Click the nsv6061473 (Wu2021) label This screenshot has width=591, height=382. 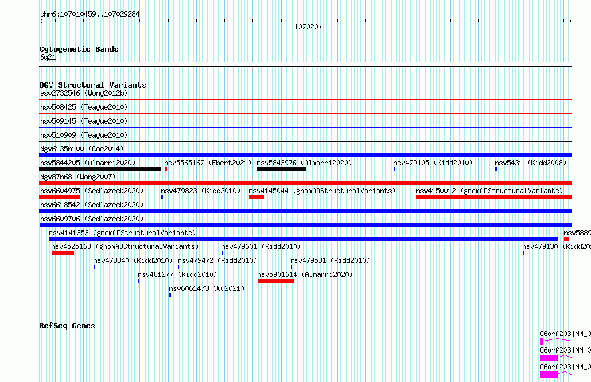click(207, 288)
